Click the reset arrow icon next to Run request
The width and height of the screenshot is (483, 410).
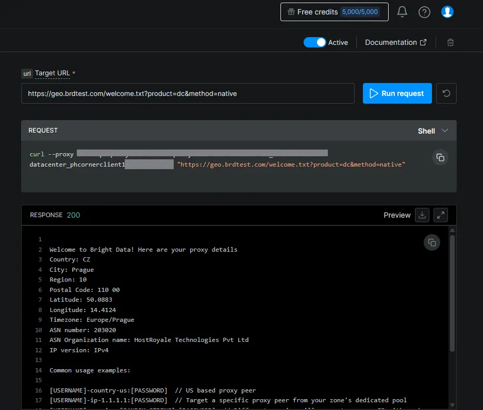446,93
